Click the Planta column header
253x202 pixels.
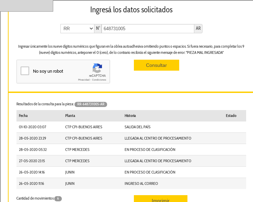click(70, 116)
